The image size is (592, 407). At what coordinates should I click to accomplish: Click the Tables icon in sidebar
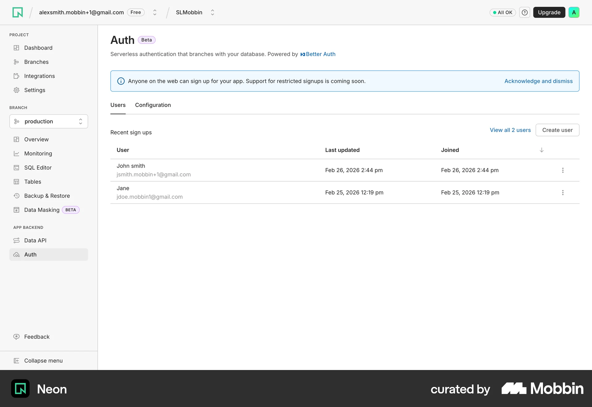pos(16,182)
